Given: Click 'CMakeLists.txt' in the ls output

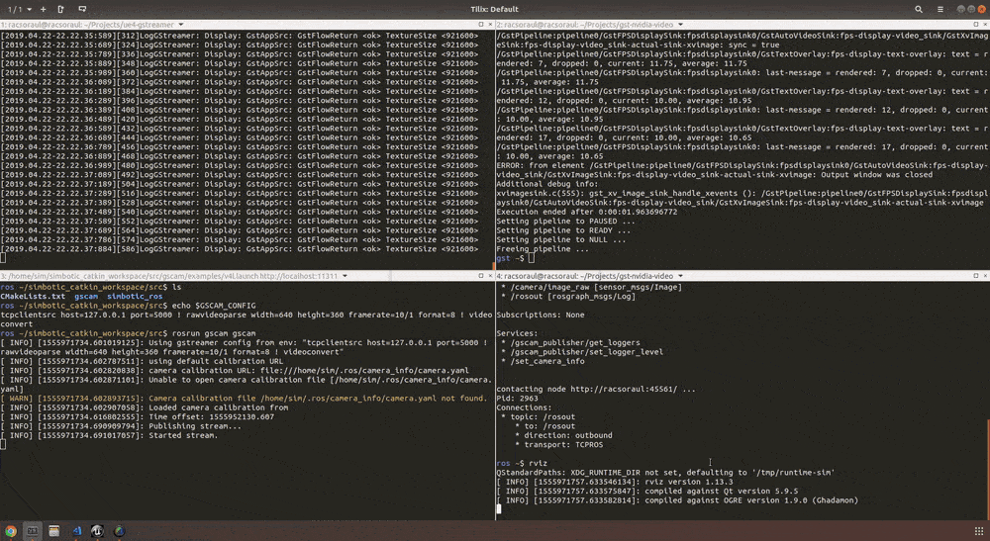Looking at the screenshot, I should pos(33,296).
